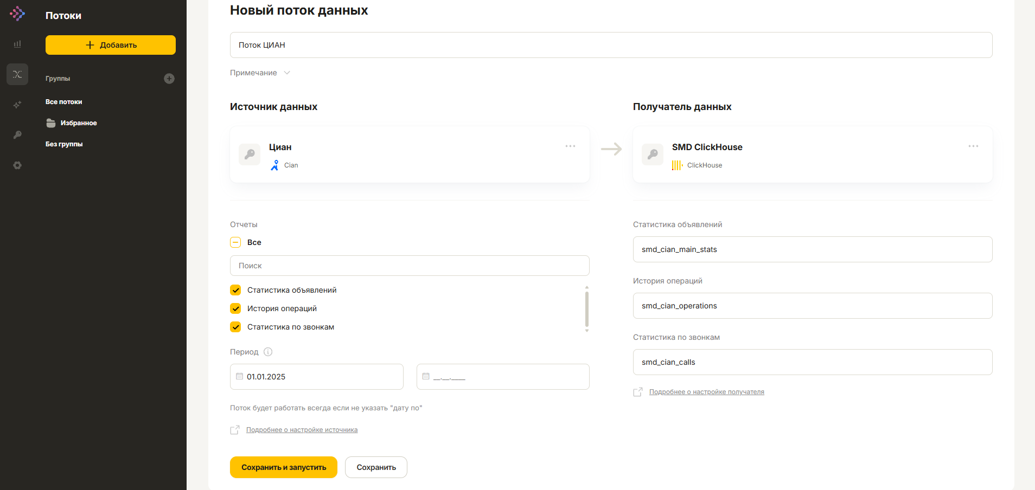Image resolution: width=1035 pixels, height=490 pixels.
Task: Edit the smd_cian_operations table field
Action: pyautogui.click(x=813, y=306)
